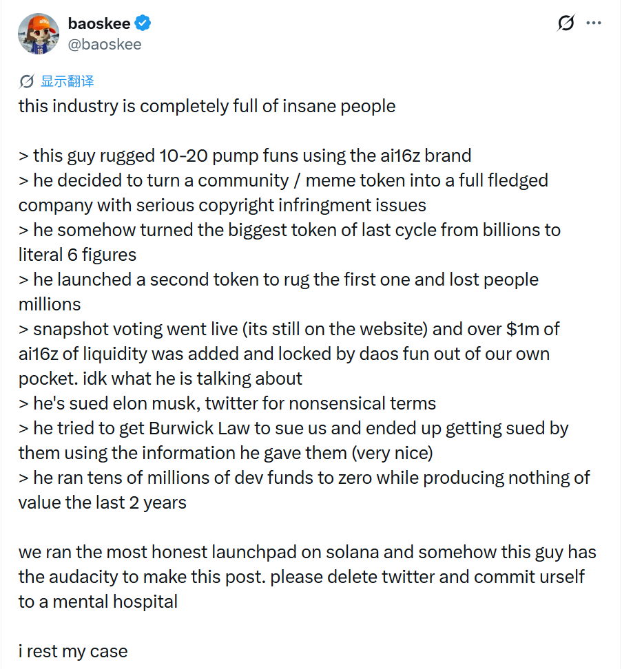Click the closing line "i rest my case"
This screenshot has height=669, width=622.
pyautogui.click(x=73, y=651)
